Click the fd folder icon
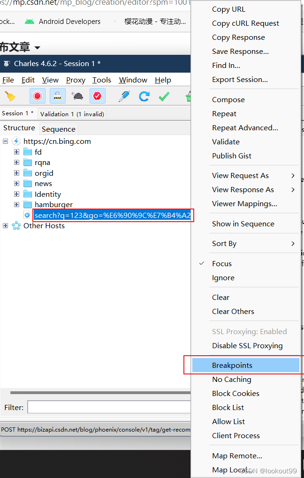Viewport: 304px width, 478px height. (28, 152)
